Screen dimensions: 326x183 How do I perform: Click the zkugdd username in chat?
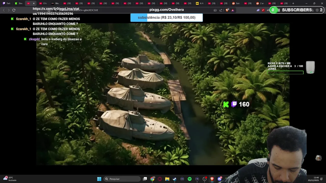pyautogui.click(x=34, y=39)
